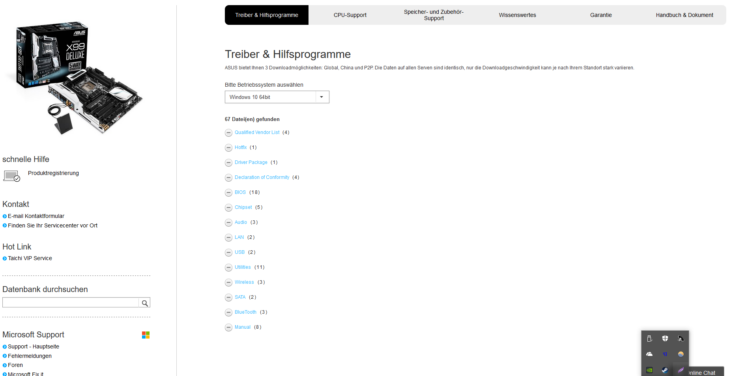The image size is (733, 376).
Task: Toggle the LAN section minus icon
Action: (228, 238)
